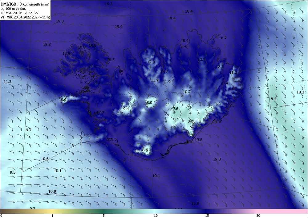Click the map value '11.3'
Screen dimensions: 308x218
7,82
